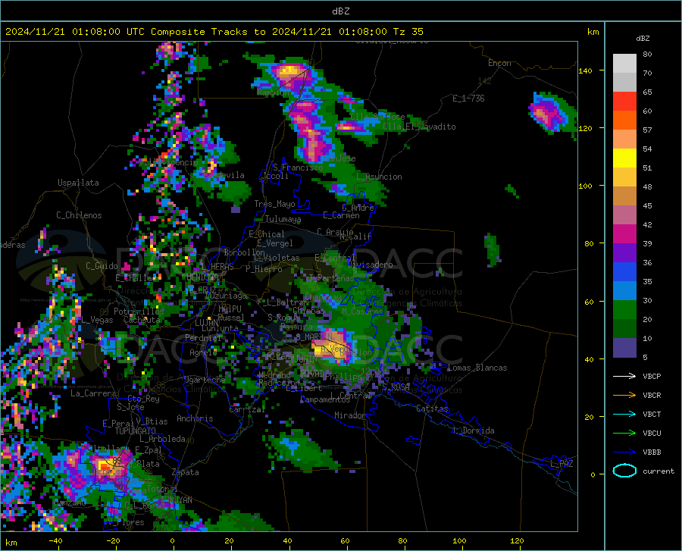682x551 pixels.
Task: Click the 'Potrerillos' place label
Action: coord(139,312)
